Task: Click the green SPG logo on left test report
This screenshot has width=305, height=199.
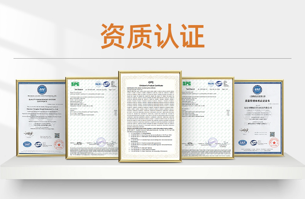Action: click(75, 84)
